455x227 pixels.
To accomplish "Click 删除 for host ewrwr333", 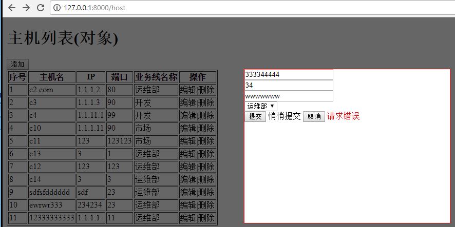I will [206, 205].
